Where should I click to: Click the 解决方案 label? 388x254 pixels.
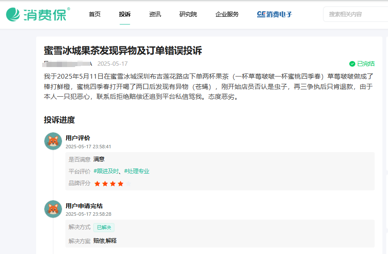(x=80, y=241)
